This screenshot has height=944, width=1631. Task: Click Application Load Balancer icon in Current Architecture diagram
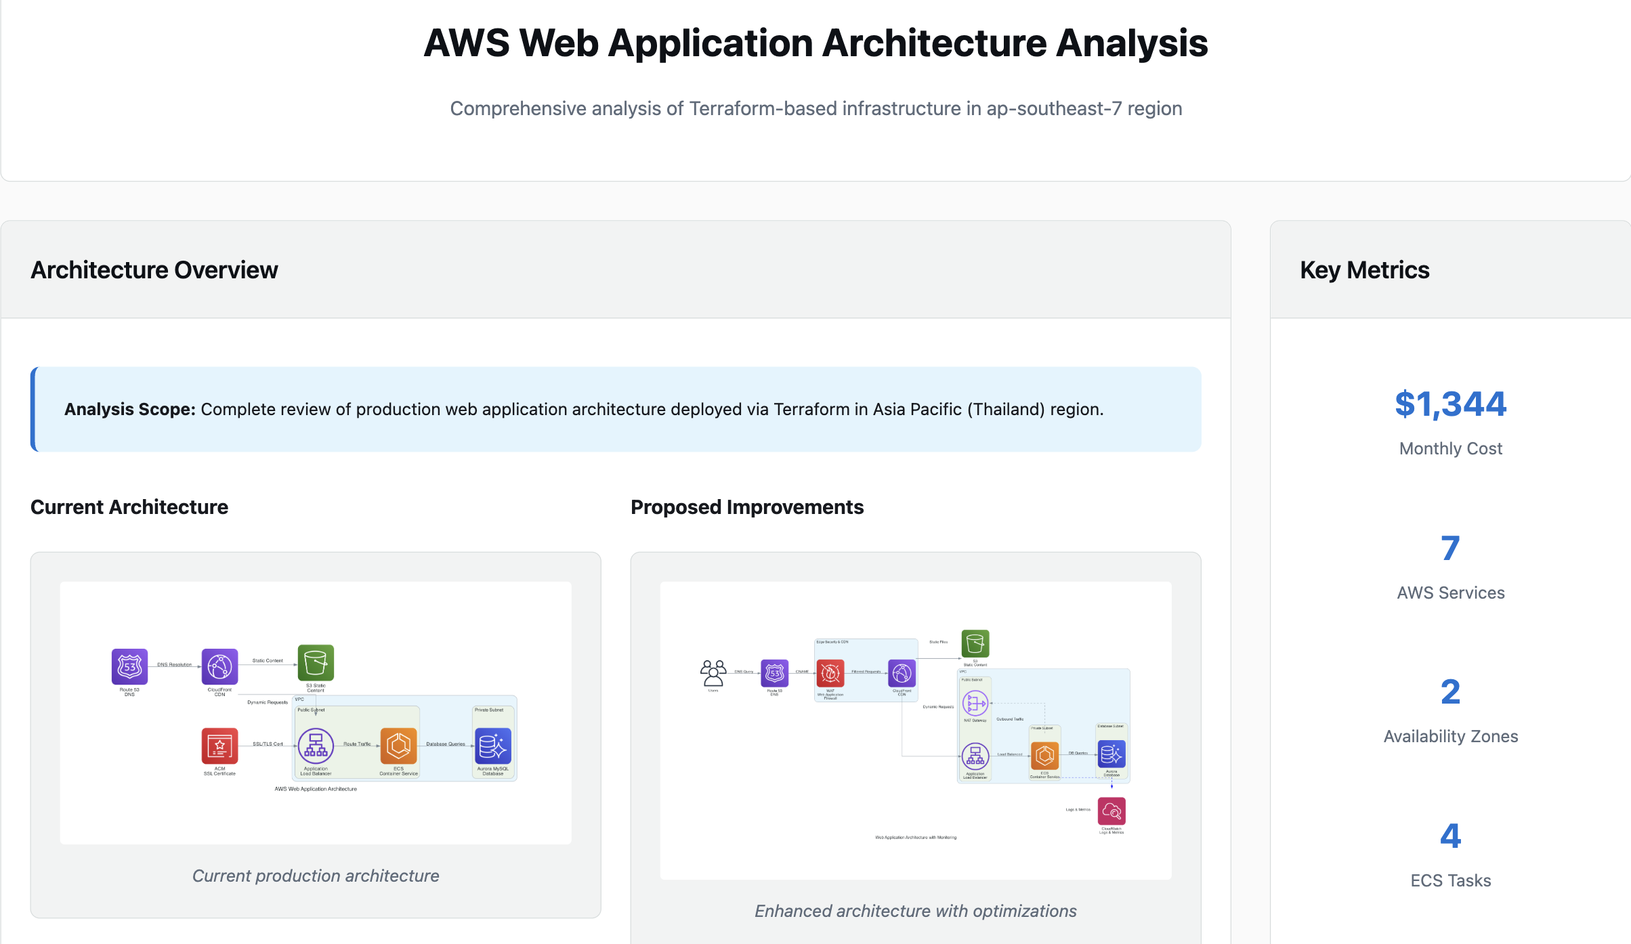tap(316, 746)
